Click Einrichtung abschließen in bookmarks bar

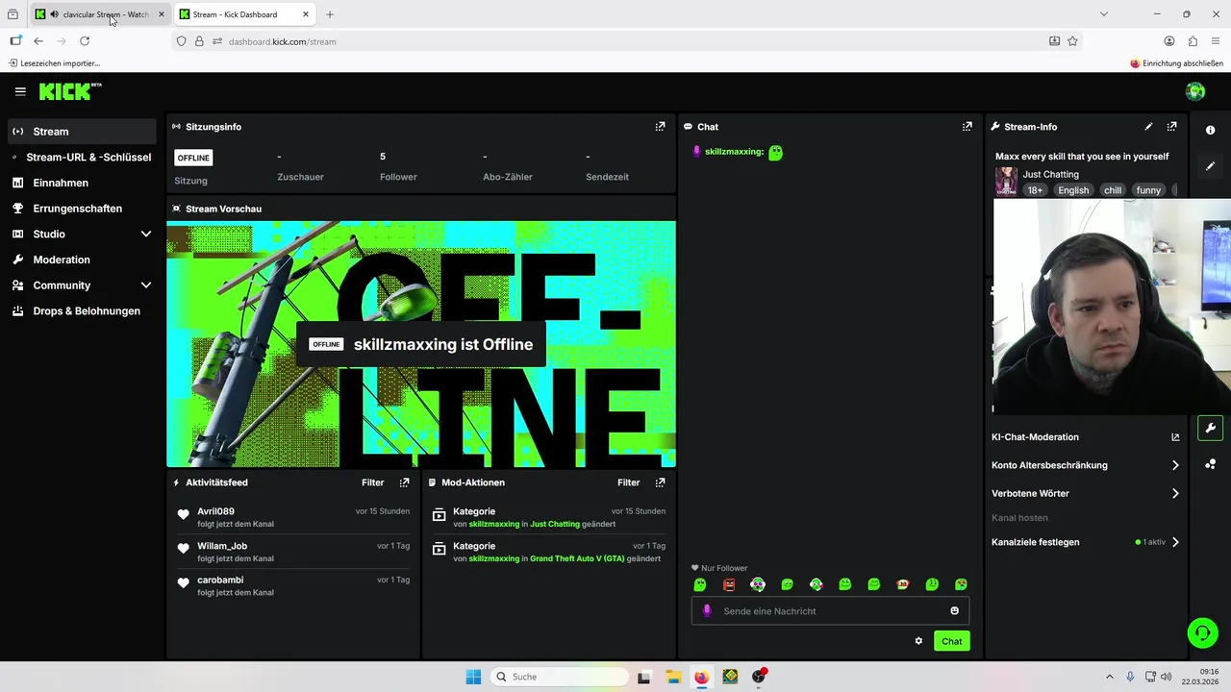pos(1176,62)
